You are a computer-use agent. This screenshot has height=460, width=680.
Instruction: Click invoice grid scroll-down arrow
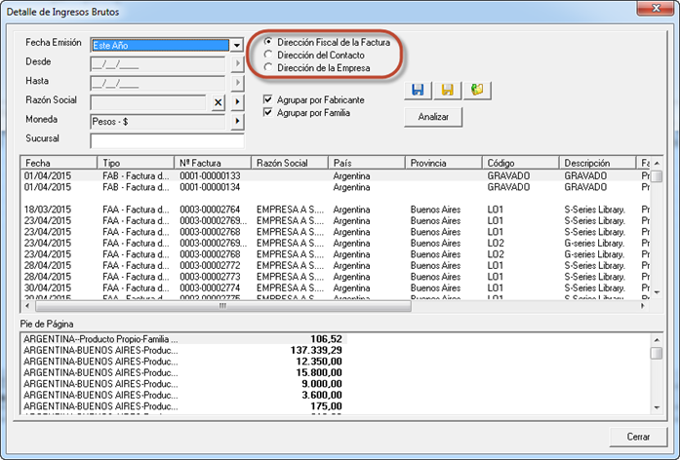tap(657, 292)
